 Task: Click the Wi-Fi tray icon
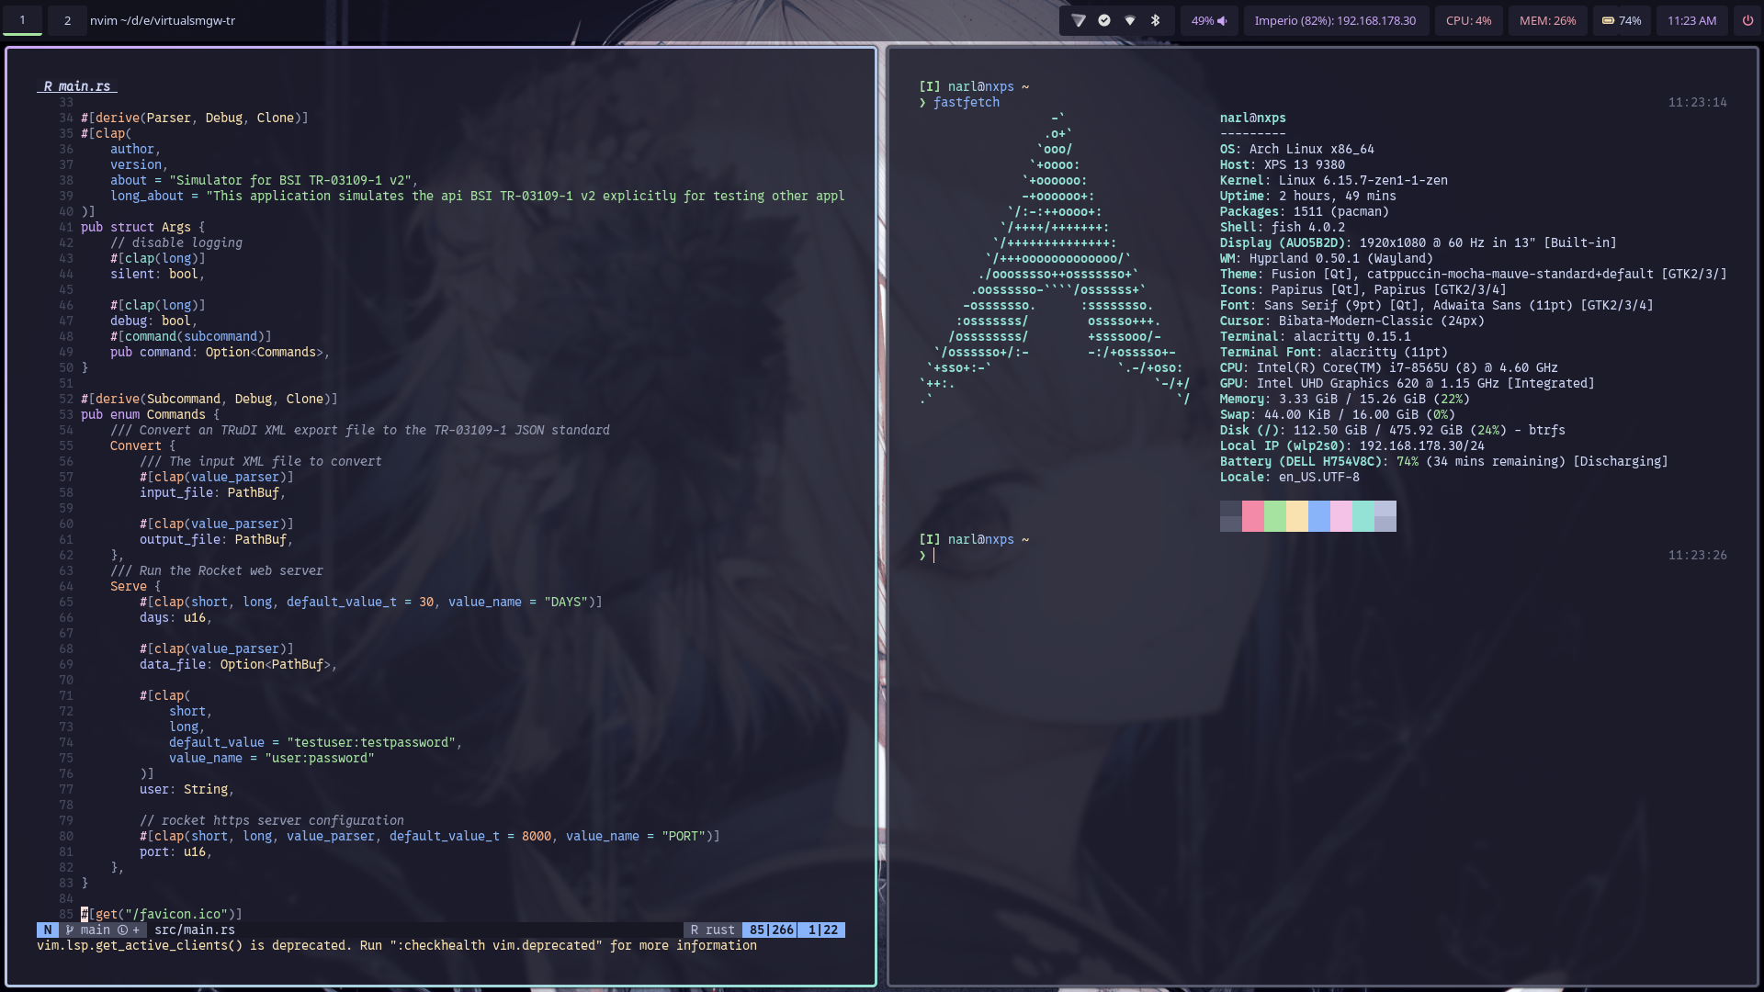1130,20
